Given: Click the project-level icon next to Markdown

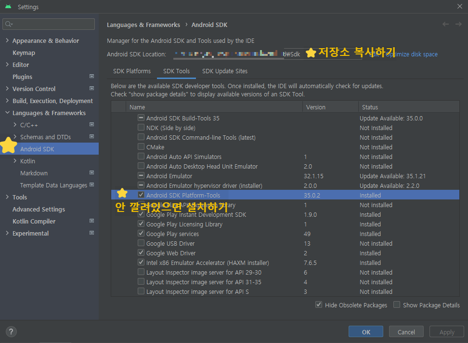Looking at the screenshot, I should 91,172.
